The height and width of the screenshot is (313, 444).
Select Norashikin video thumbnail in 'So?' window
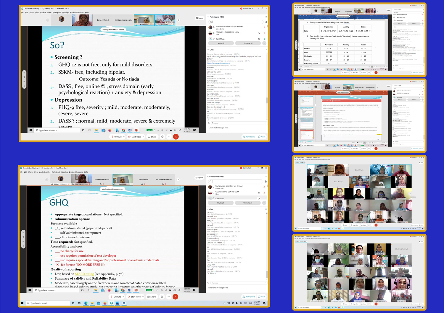(165, 20)
